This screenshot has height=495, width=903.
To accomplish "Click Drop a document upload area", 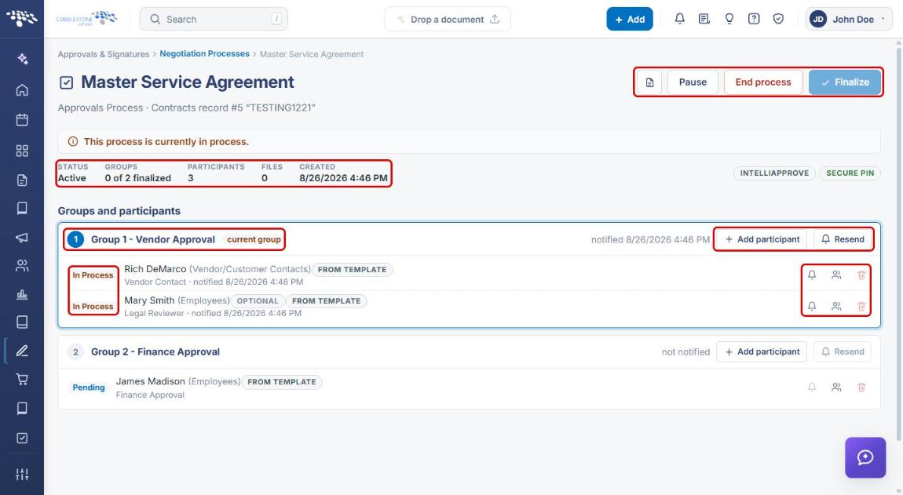I will (448, 19).
